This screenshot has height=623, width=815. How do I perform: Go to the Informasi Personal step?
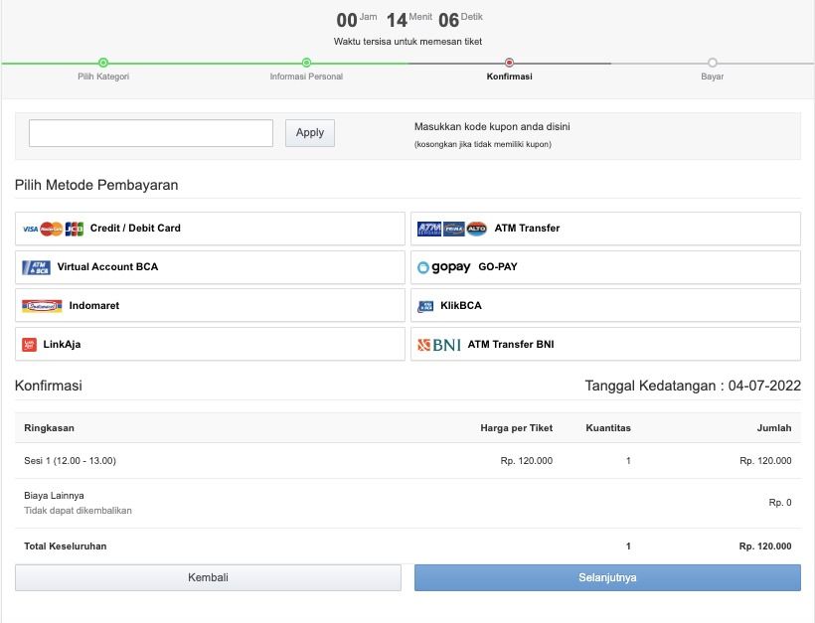click(x=306, y=63)
